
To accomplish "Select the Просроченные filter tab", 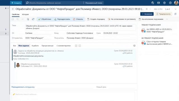I will click(x=47, y=46).
